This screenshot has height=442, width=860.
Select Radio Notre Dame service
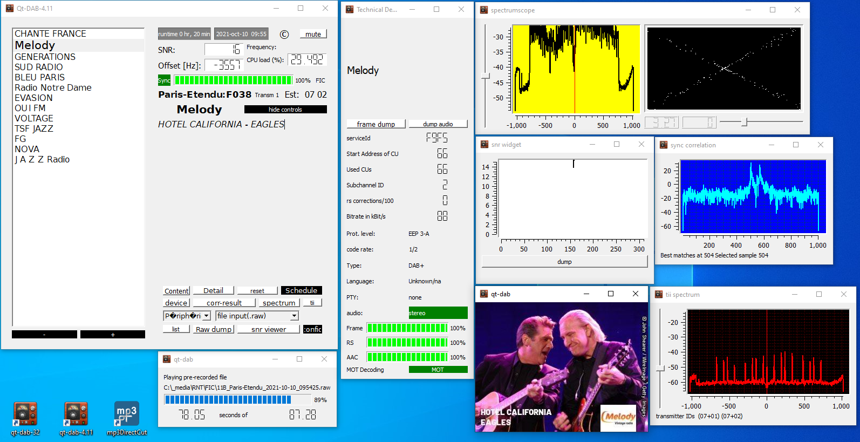coord(79,87)
